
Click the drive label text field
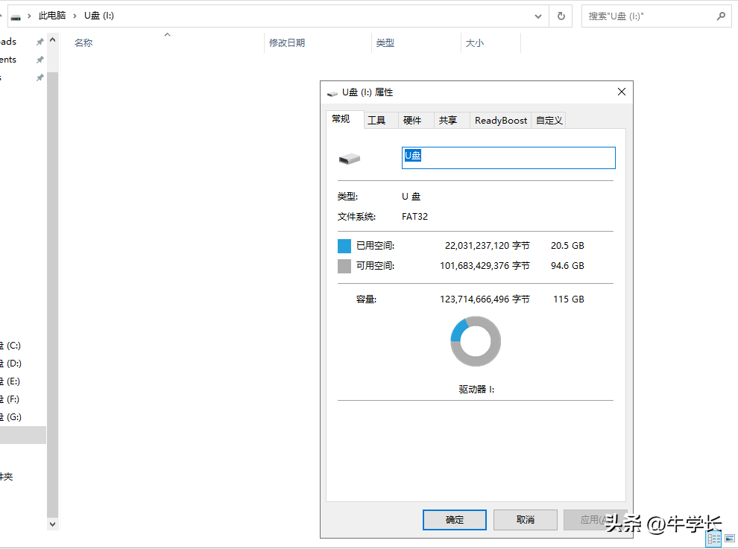click(x=508, y=158)
